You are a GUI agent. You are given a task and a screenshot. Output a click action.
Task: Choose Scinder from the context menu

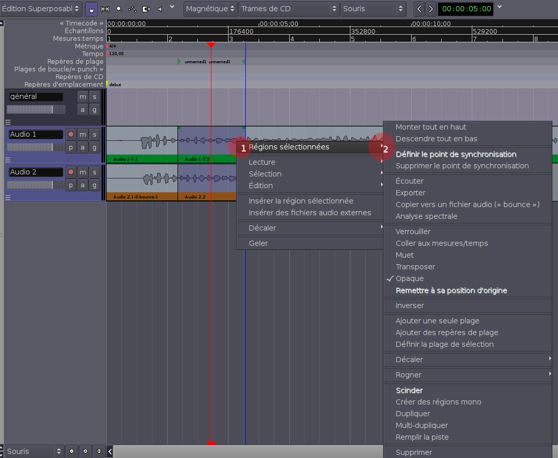[408, 390]
